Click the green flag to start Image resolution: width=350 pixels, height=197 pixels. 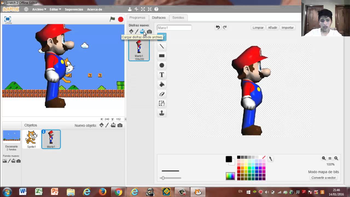pyautogui.click(x=112, y=19)
